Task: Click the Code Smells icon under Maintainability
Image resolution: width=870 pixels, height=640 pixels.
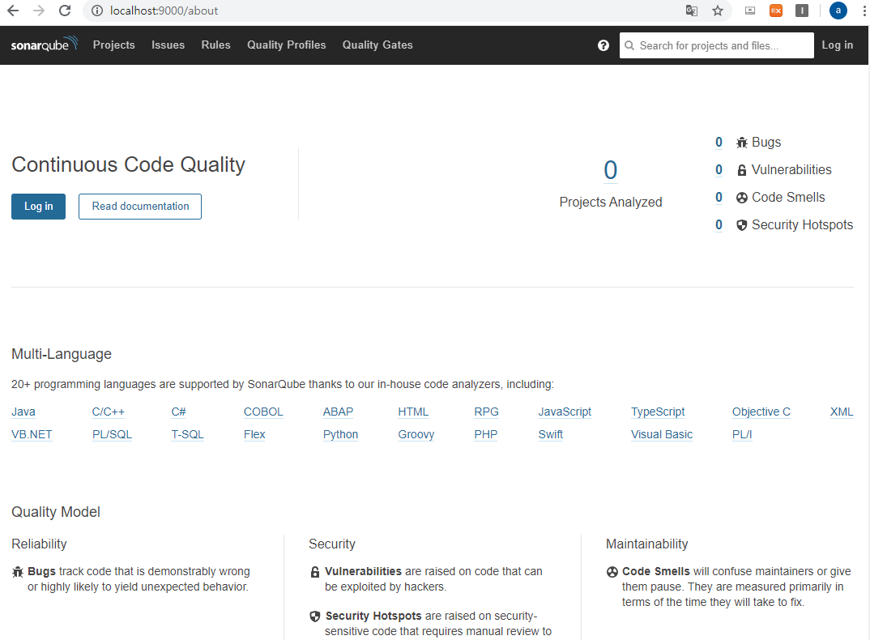Action: pyautogui.click(x=612, y=572)
